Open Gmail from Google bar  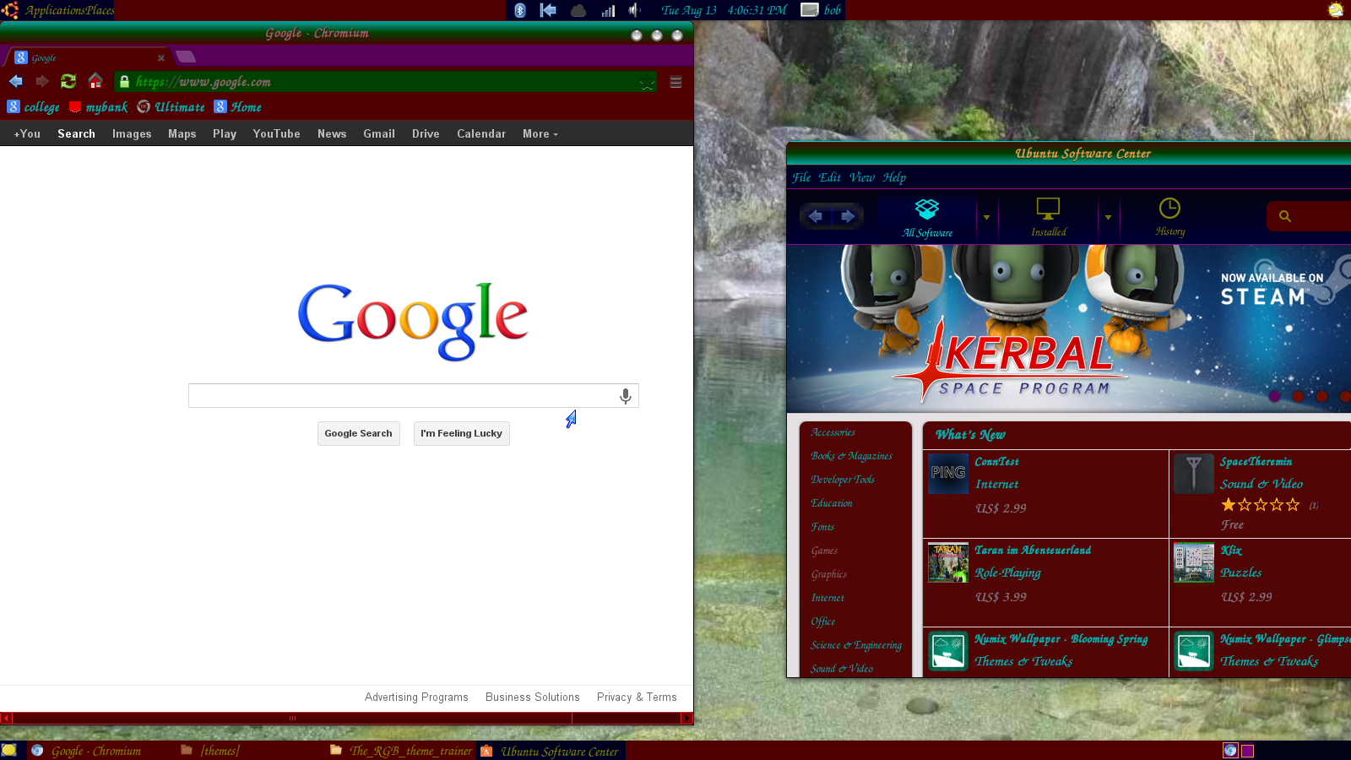pos(379,133)
